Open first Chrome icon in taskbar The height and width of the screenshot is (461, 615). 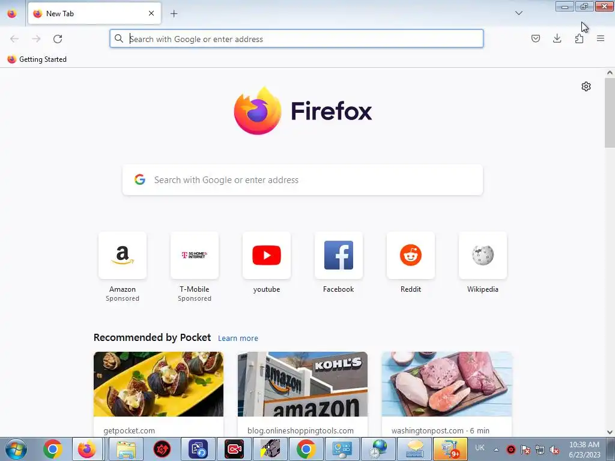click(53, 449)
